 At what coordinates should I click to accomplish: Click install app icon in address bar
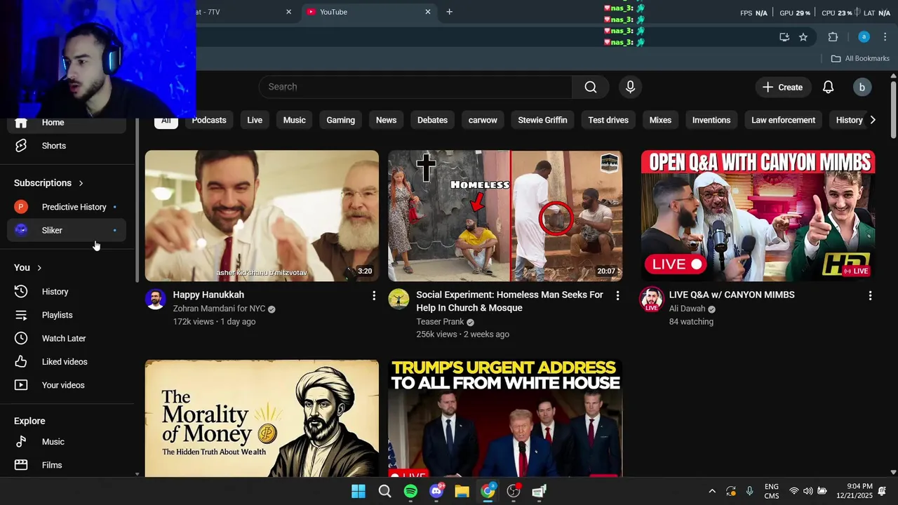pos(784,37)
